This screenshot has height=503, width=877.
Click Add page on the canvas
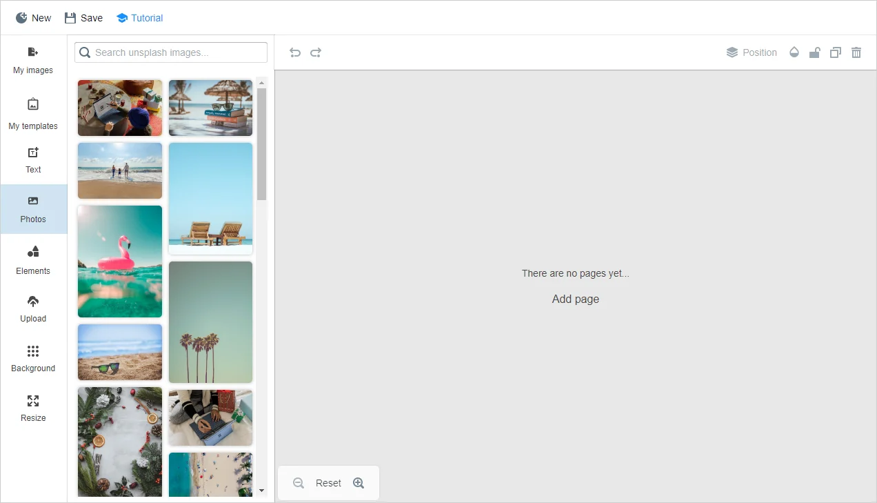[576, 299]
